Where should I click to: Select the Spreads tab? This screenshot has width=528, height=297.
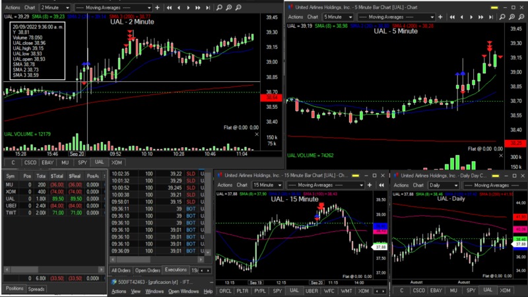36,289
